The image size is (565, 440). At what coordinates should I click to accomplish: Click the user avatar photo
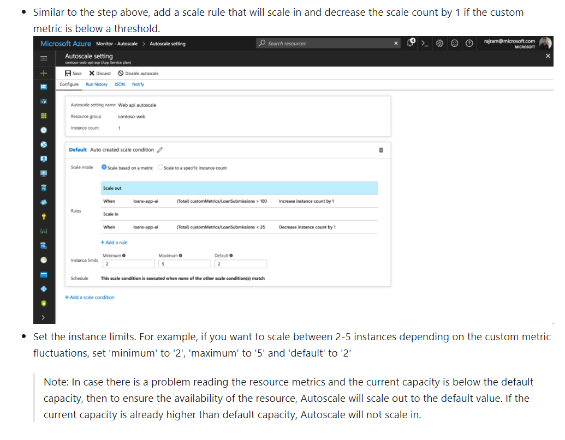pos(545,43)
